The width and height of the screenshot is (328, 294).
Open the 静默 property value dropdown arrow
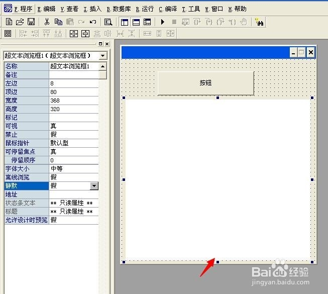[94, 186]
